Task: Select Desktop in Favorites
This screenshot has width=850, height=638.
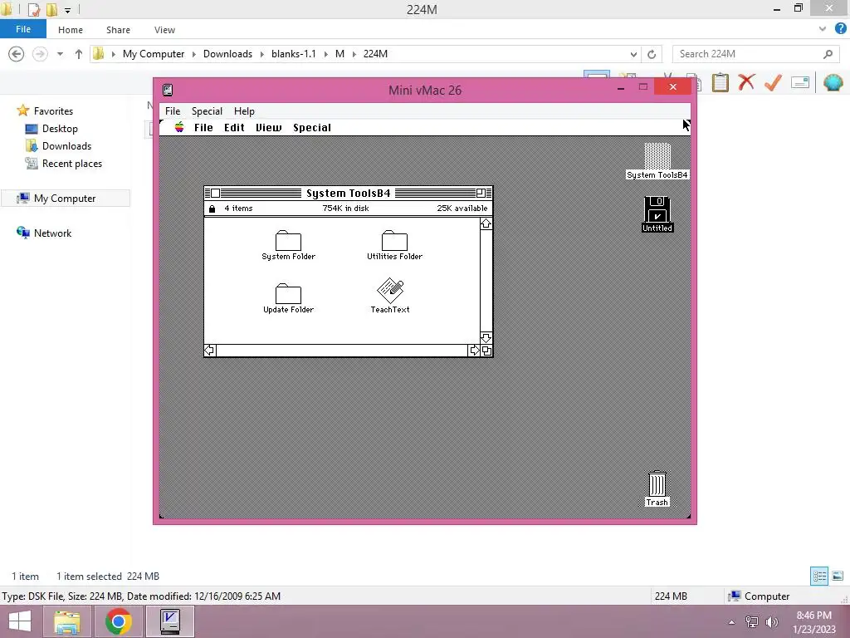Action: [x=60, y=129]
